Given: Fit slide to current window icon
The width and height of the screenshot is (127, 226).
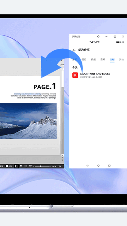Looking at the screenshot, I should [60, 166].
